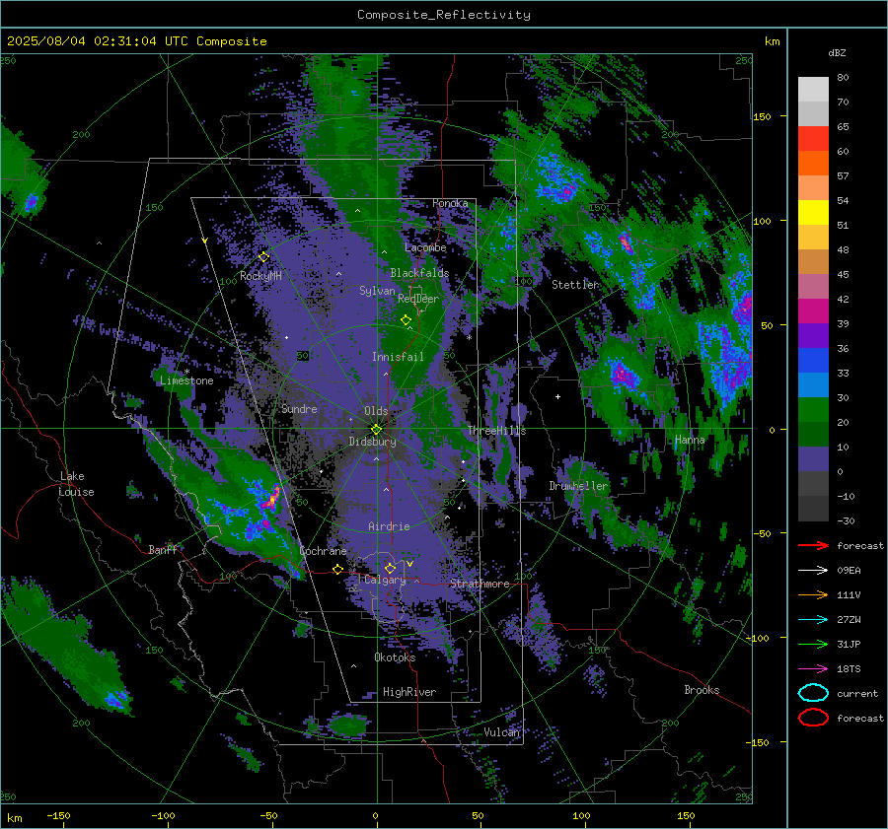This screenshot has width=888, height=829.
Task: Click the Stettler city label
Action: click(575, 285)
